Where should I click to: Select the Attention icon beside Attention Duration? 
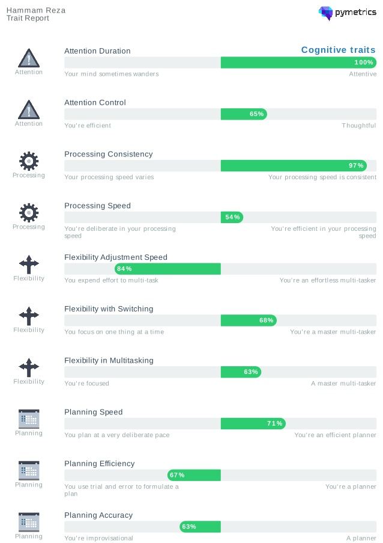[29, 58]
